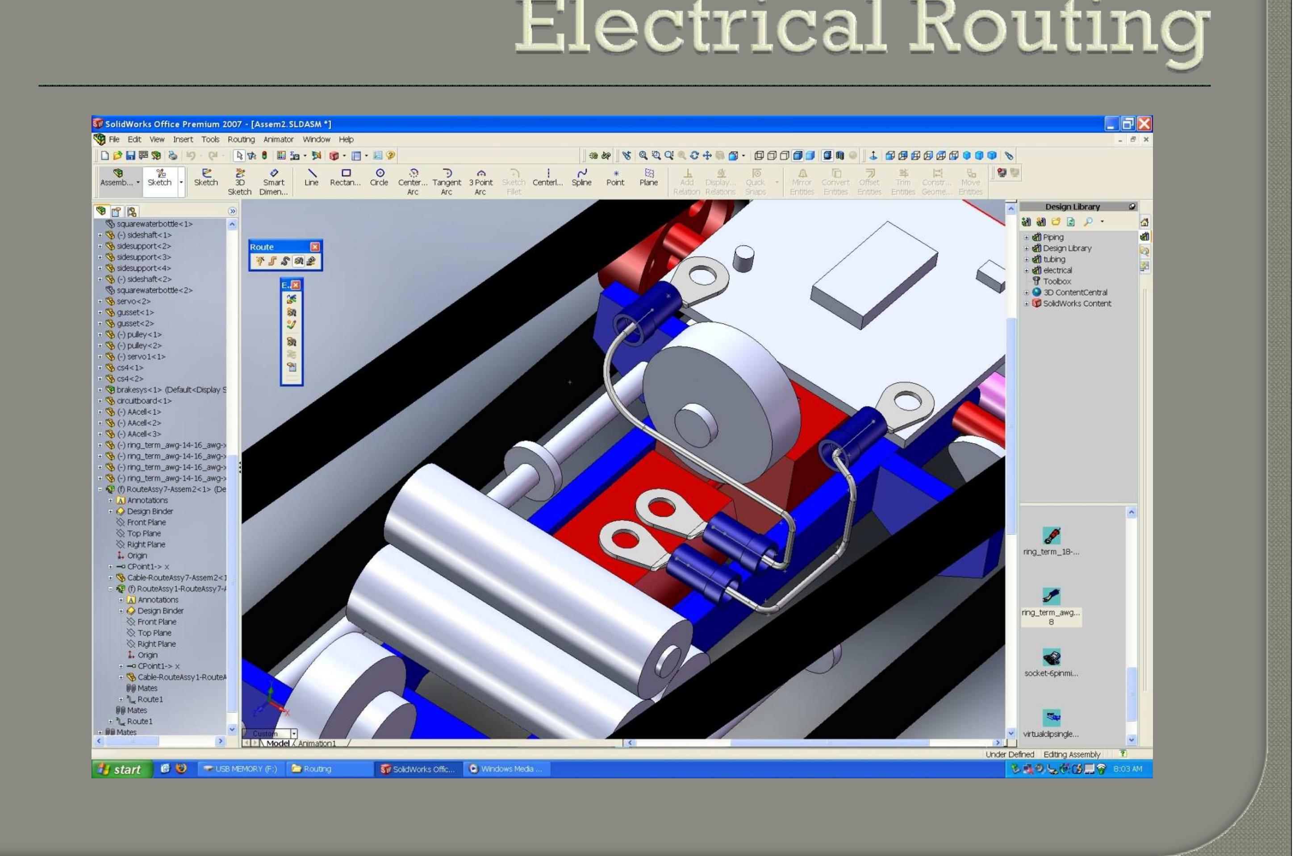Screen dimensions: 1307x856
Task: Save the document with toolbar Save icon
Action: [130, 156]
